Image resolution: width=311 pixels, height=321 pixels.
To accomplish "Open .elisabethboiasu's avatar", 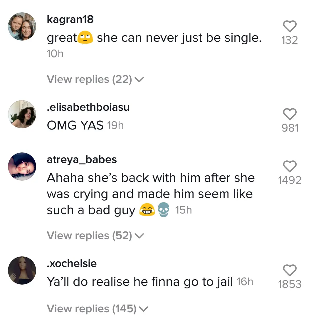I will [22, 114].
